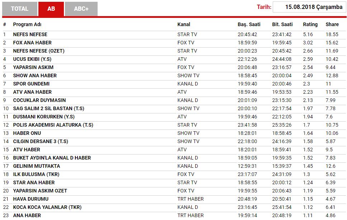The image size is (347, 220).
Task: Click the Share column header
Action: [332, 24]
